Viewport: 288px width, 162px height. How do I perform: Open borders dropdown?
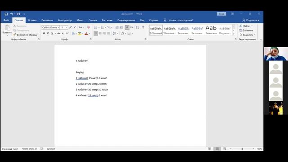pyautogui.click(x=132, y=33)
